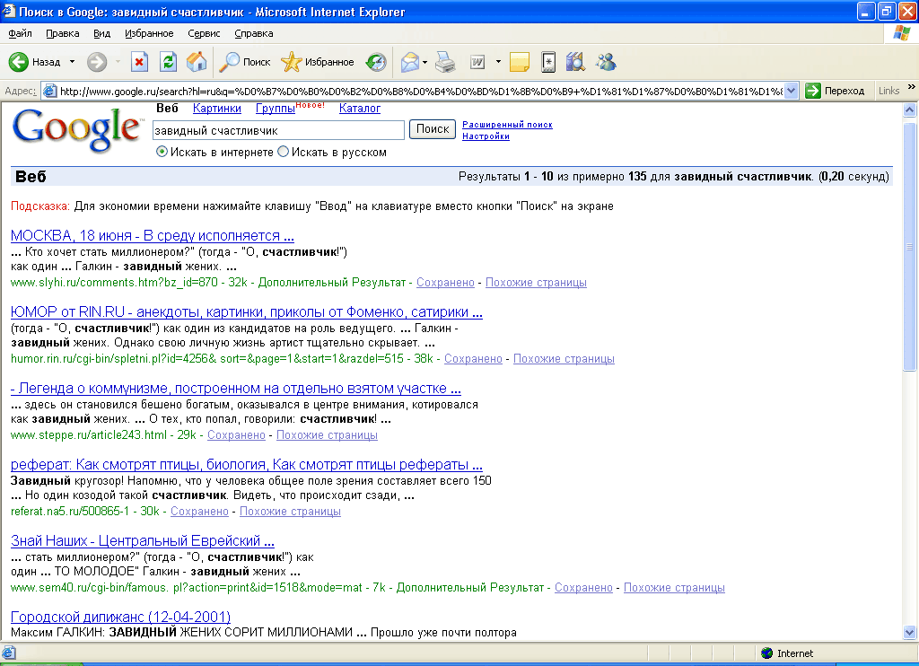This screenshot has height=666, width=919.
Task: Open result 'реферат: Как смотрят птицы'
Action: click(247, 464)
